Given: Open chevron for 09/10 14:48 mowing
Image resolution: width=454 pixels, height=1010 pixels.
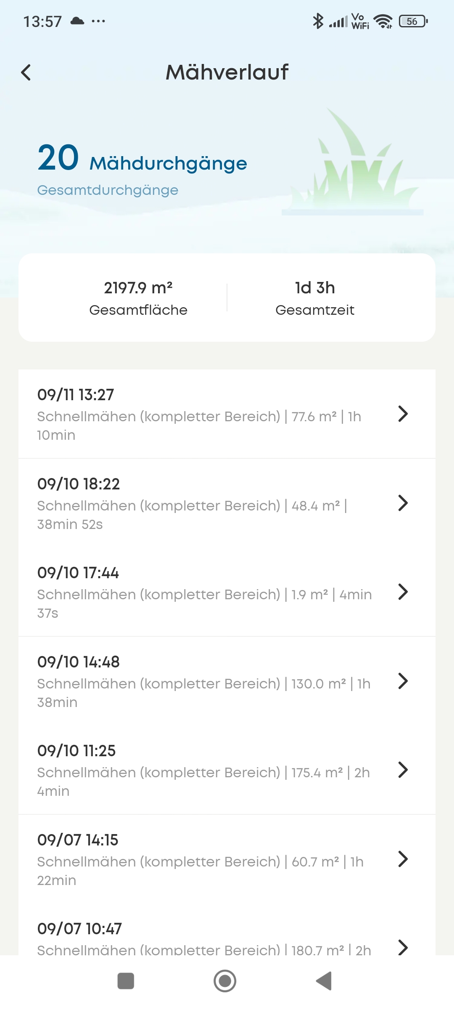Looking at the screenshot, I should (x=403, y=681).
